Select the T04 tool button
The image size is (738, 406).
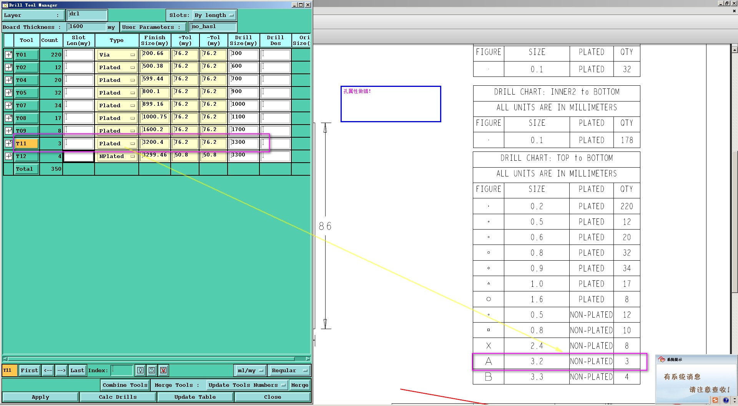26,80
